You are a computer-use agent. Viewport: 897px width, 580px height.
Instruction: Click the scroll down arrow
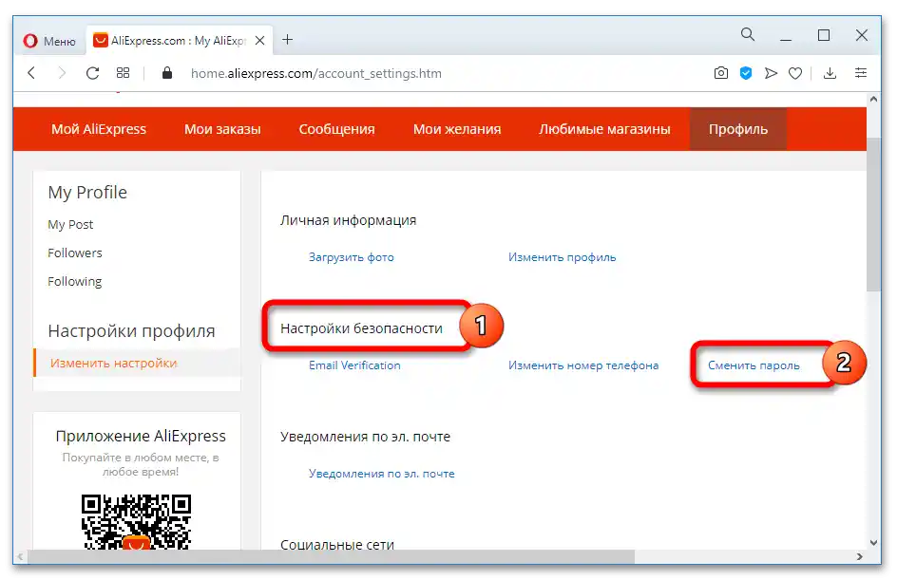(873, 542)
